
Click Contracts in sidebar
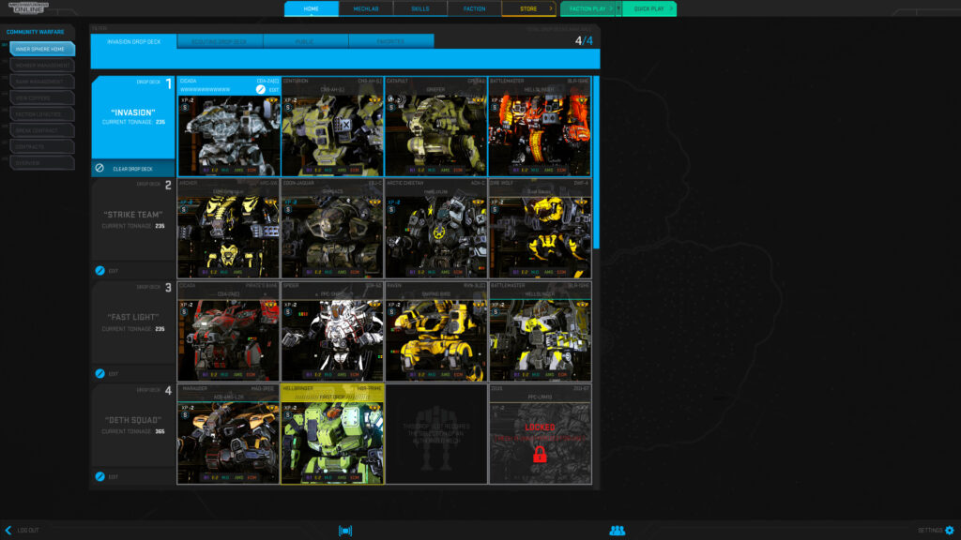click(x=42, y=147)
